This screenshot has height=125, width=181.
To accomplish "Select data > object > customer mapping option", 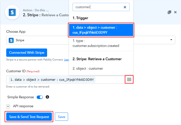I will (101, 30).
